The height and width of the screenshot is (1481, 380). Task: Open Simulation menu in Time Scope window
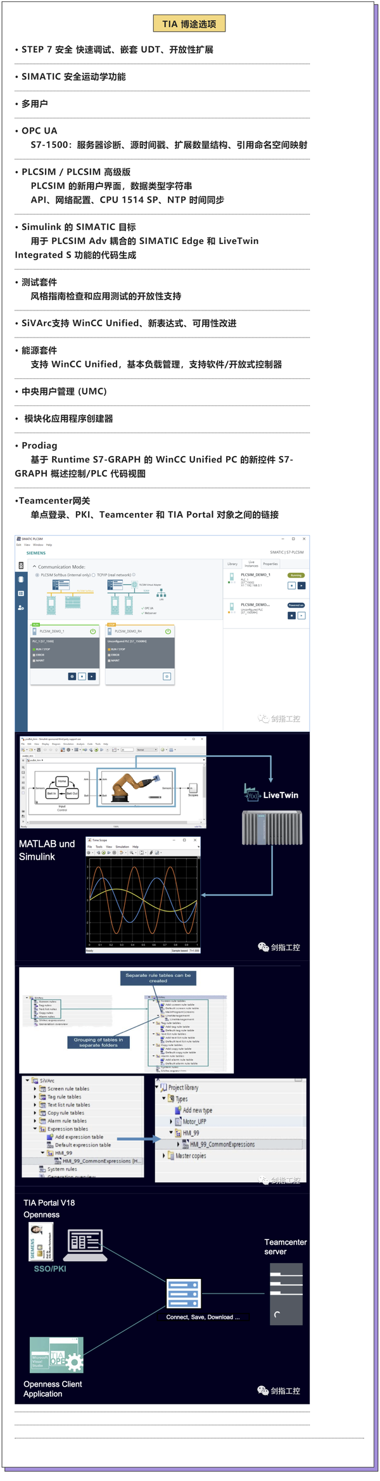[x=122, y=846]
